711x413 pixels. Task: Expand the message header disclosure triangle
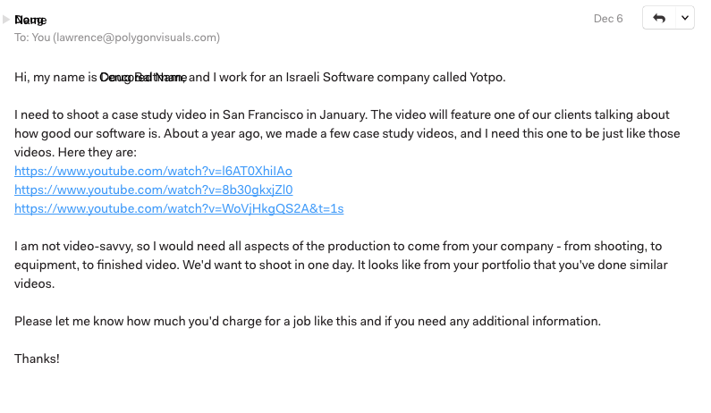(x=6, y=19)
